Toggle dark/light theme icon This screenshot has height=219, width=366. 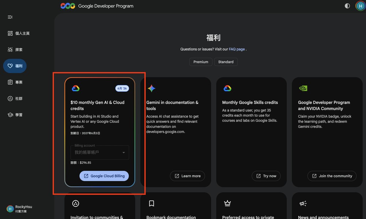click(x=347, y=6)
